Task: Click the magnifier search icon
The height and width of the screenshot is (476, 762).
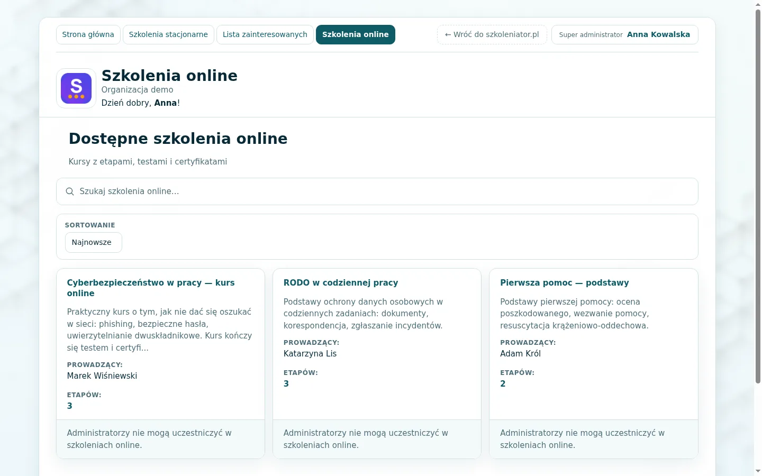Action: [x=70, y=191]
